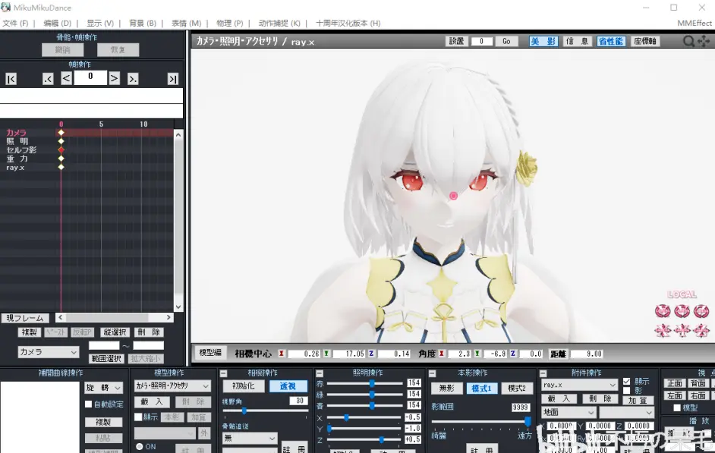Click timeline vertical scrollbar up arrow
The image size is (715, 453).
(178, 135)
